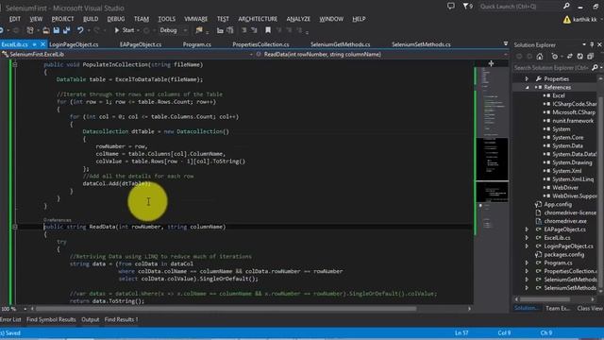Click the split editor plus icon
The height and width of the screenshot is (340, 604).
click(491, 63)
